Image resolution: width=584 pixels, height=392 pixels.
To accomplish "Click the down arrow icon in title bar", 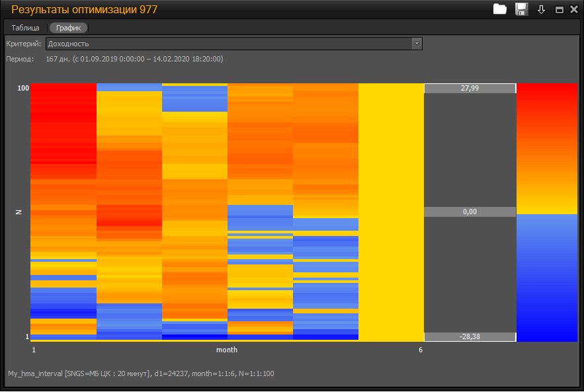I will [x=541, y=9].
